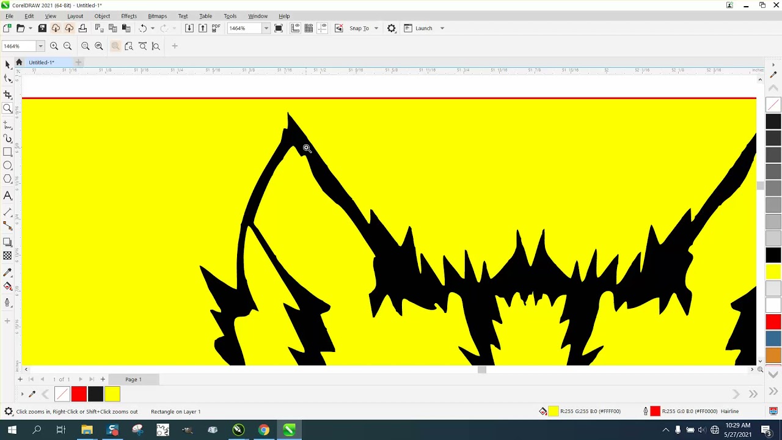Click the Page 1 tab
Viewport: 782px width, 440px height.
(133, 380)
